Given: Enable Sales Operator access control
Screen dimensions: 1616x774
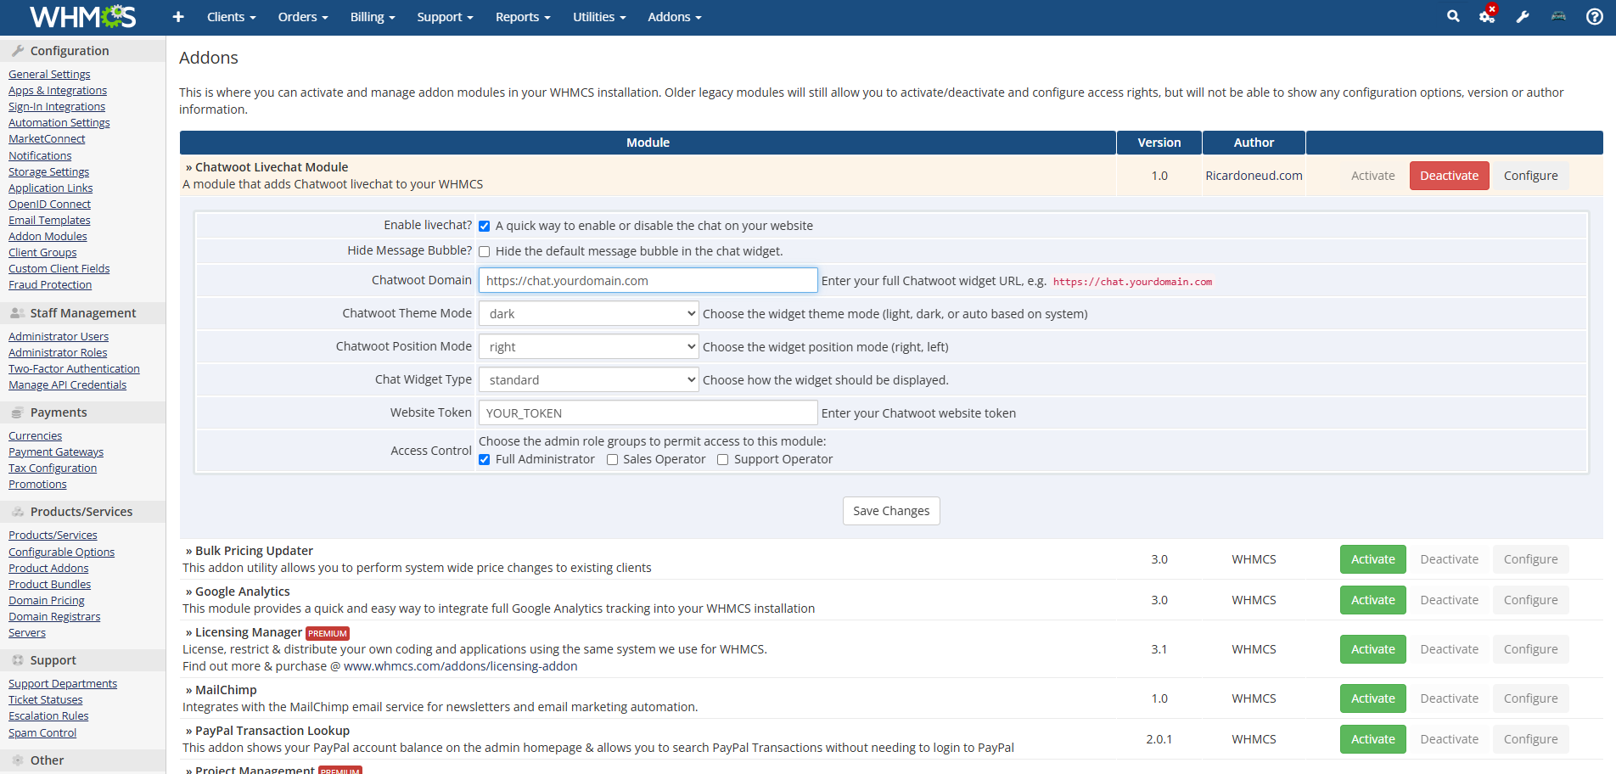Looking at the screenshot, I should (612, 460).
